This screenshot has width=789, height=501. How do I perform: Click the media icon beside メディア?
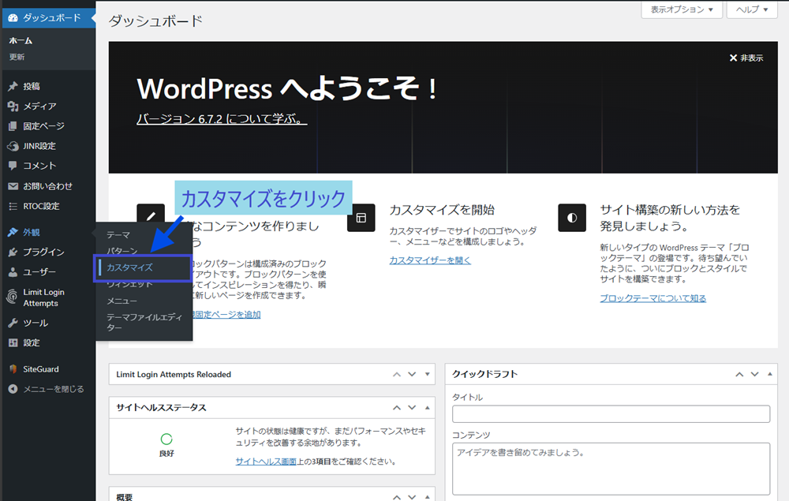pyautogui.click(x=13, y=107)
